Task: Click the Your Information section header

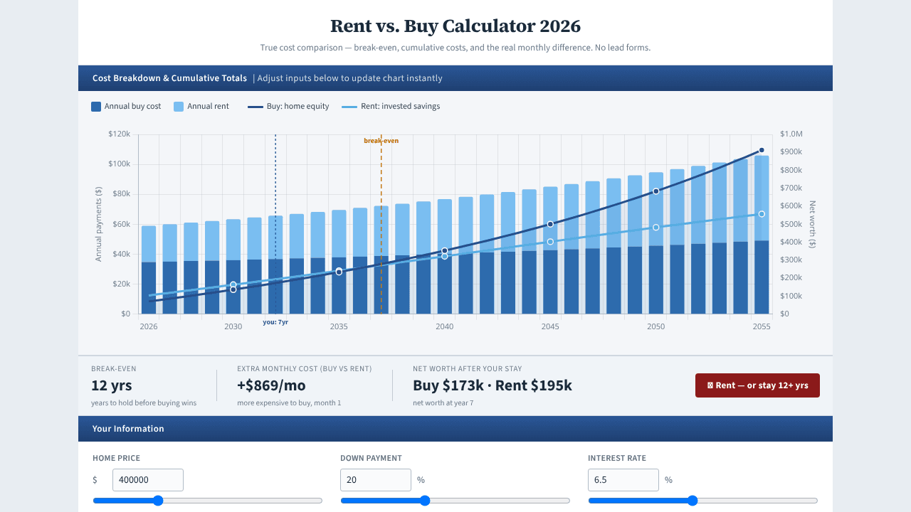Action: tap(455, 429)
